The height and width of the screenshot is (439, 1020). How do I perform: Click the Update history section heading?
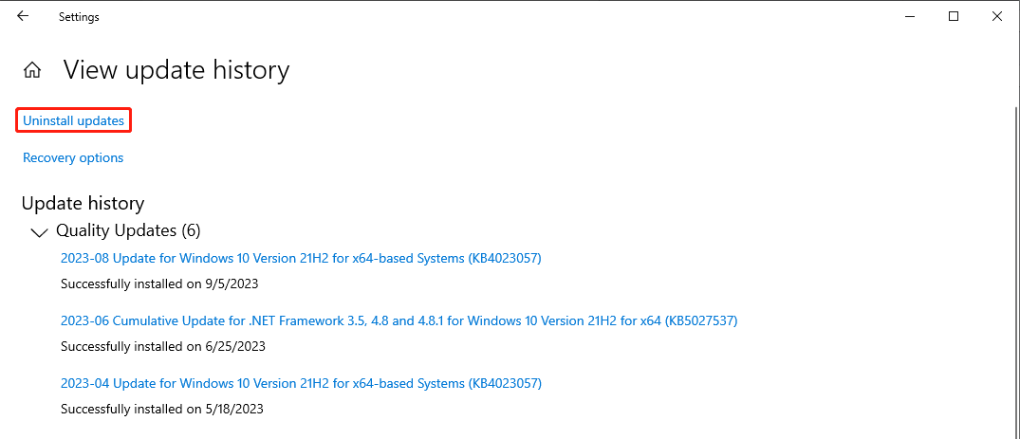click(x=83, y=203)
